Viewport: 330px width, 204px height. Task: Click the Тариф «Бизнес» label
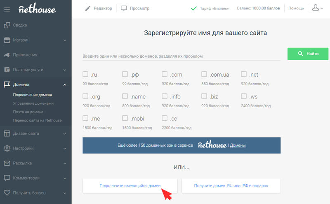click(214, 8)
